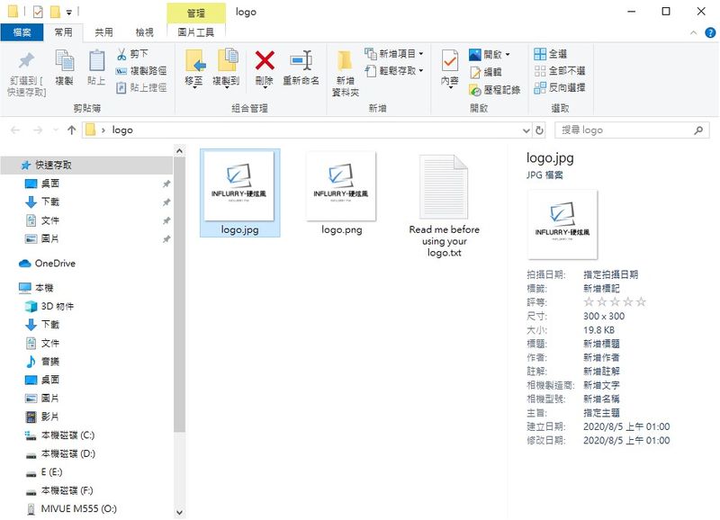Click the Refresh button beside address bar

coord(539,130)
